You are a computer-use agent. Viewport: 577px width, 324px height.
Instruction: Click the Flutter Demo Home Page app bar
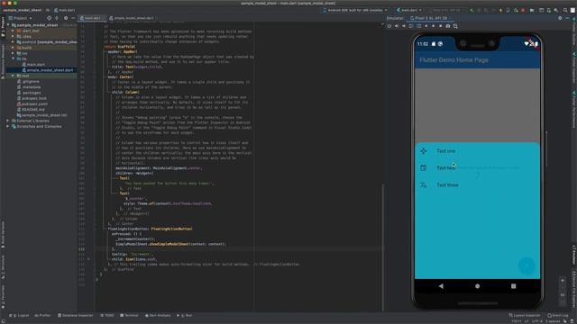477,60
